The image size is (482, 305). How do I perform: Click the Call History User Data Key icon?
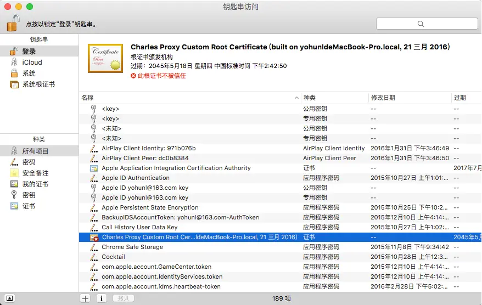point(94,227)
